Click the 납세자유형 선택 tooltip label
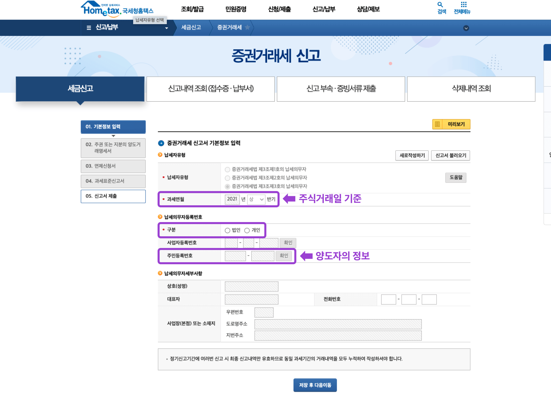This screenshot has width=551, height=405. pyautogui.click(x=150, y=20)
